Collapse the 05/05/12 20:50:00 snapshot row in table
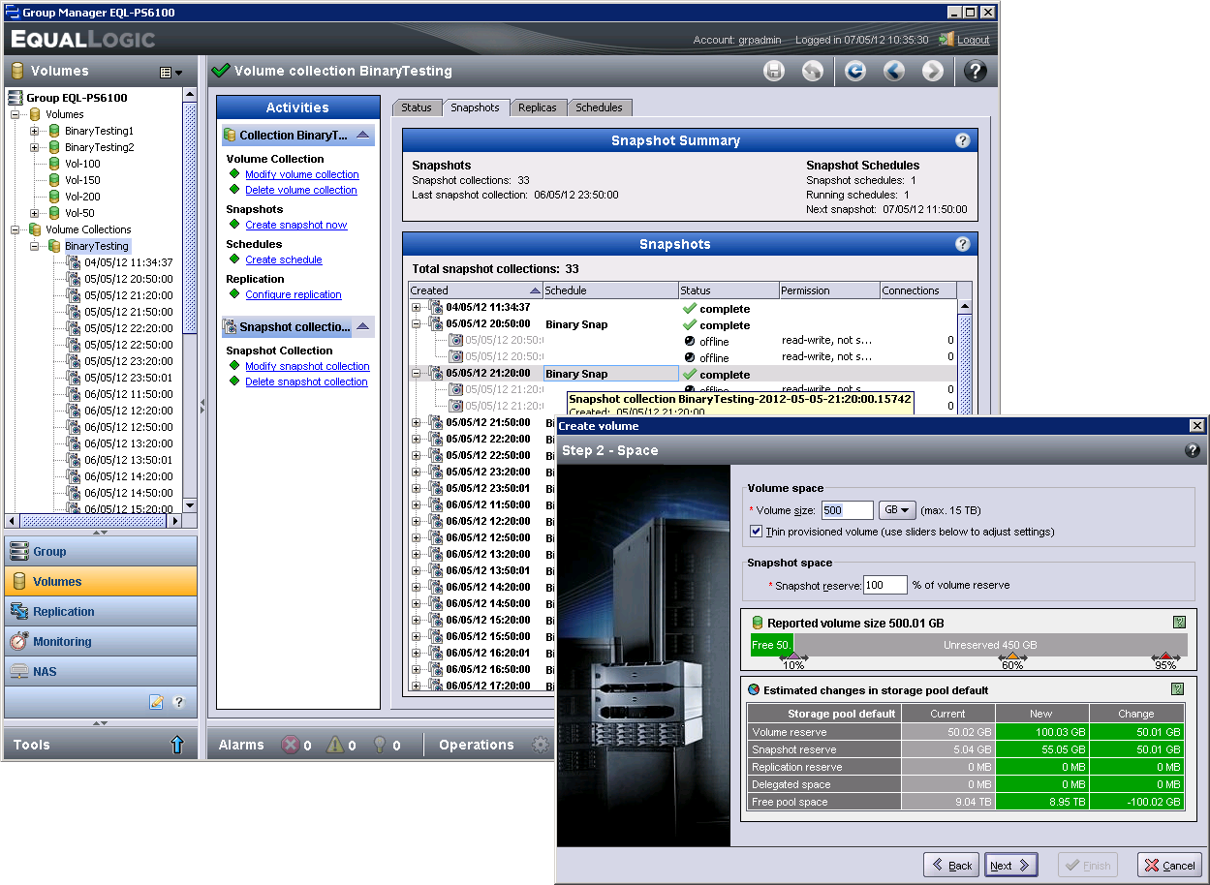This screenshot has height=885, width=1210. click(x=417, y=324)
